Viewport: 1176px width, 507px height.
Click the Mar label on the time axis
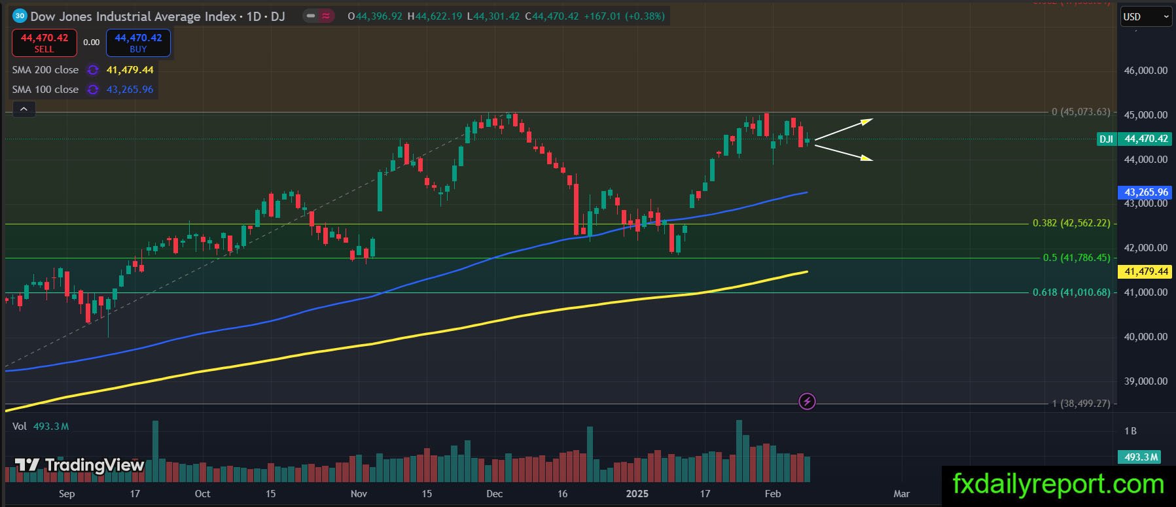(902, 494)
